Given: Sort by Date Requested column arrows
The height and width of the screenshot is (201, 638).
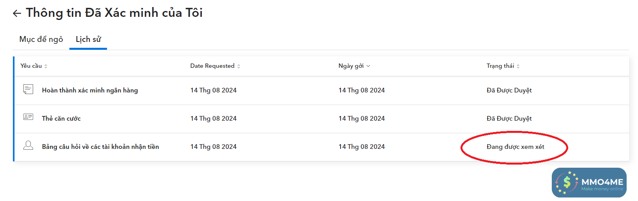Looking at the screenshot, I should 239,66.
